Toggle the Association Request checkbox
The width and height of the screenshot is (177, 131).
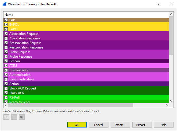pyautogui.click(x=6, y=34)
